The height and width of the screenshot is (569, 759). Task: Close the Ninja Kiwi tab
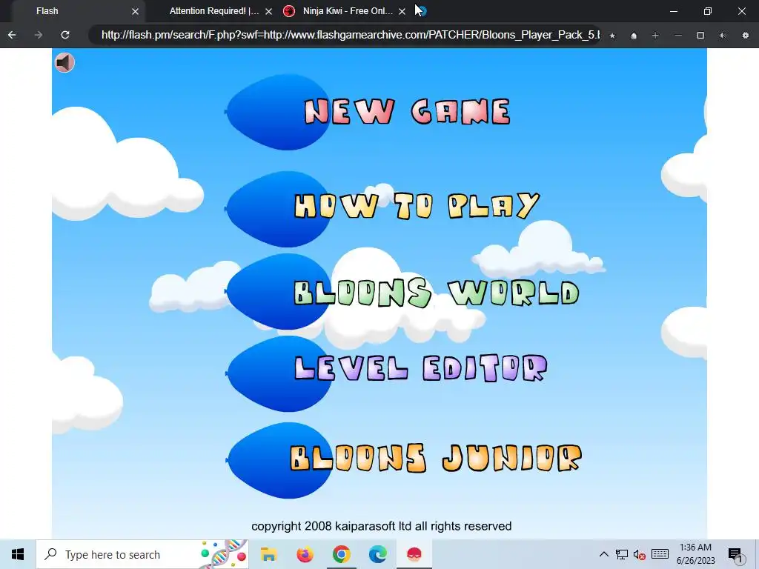click(x=402, y=11)
